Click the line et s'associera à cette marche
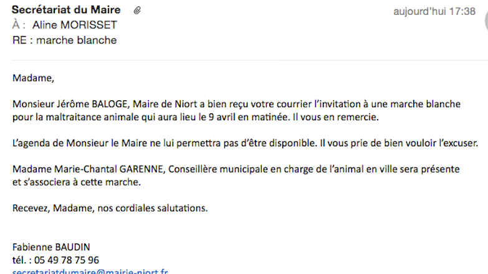 pyautogui.click(x=77, y=182)
